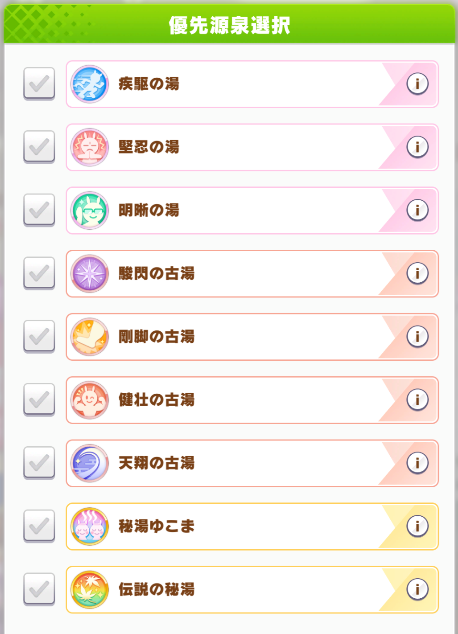
Task: Tap info icon for 天翔の古湯
Action: click(x=417, y=463)
